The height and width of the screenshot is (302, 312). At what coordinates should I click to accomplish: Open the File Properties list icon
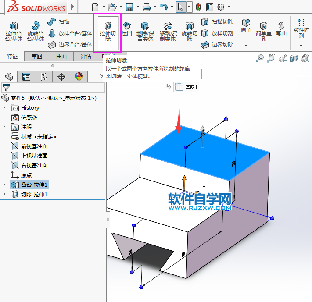pyautogui.click(x=209, y=7)
